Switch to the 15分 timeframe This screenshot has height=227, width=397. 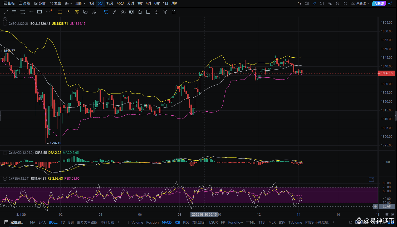coord(110,3)
